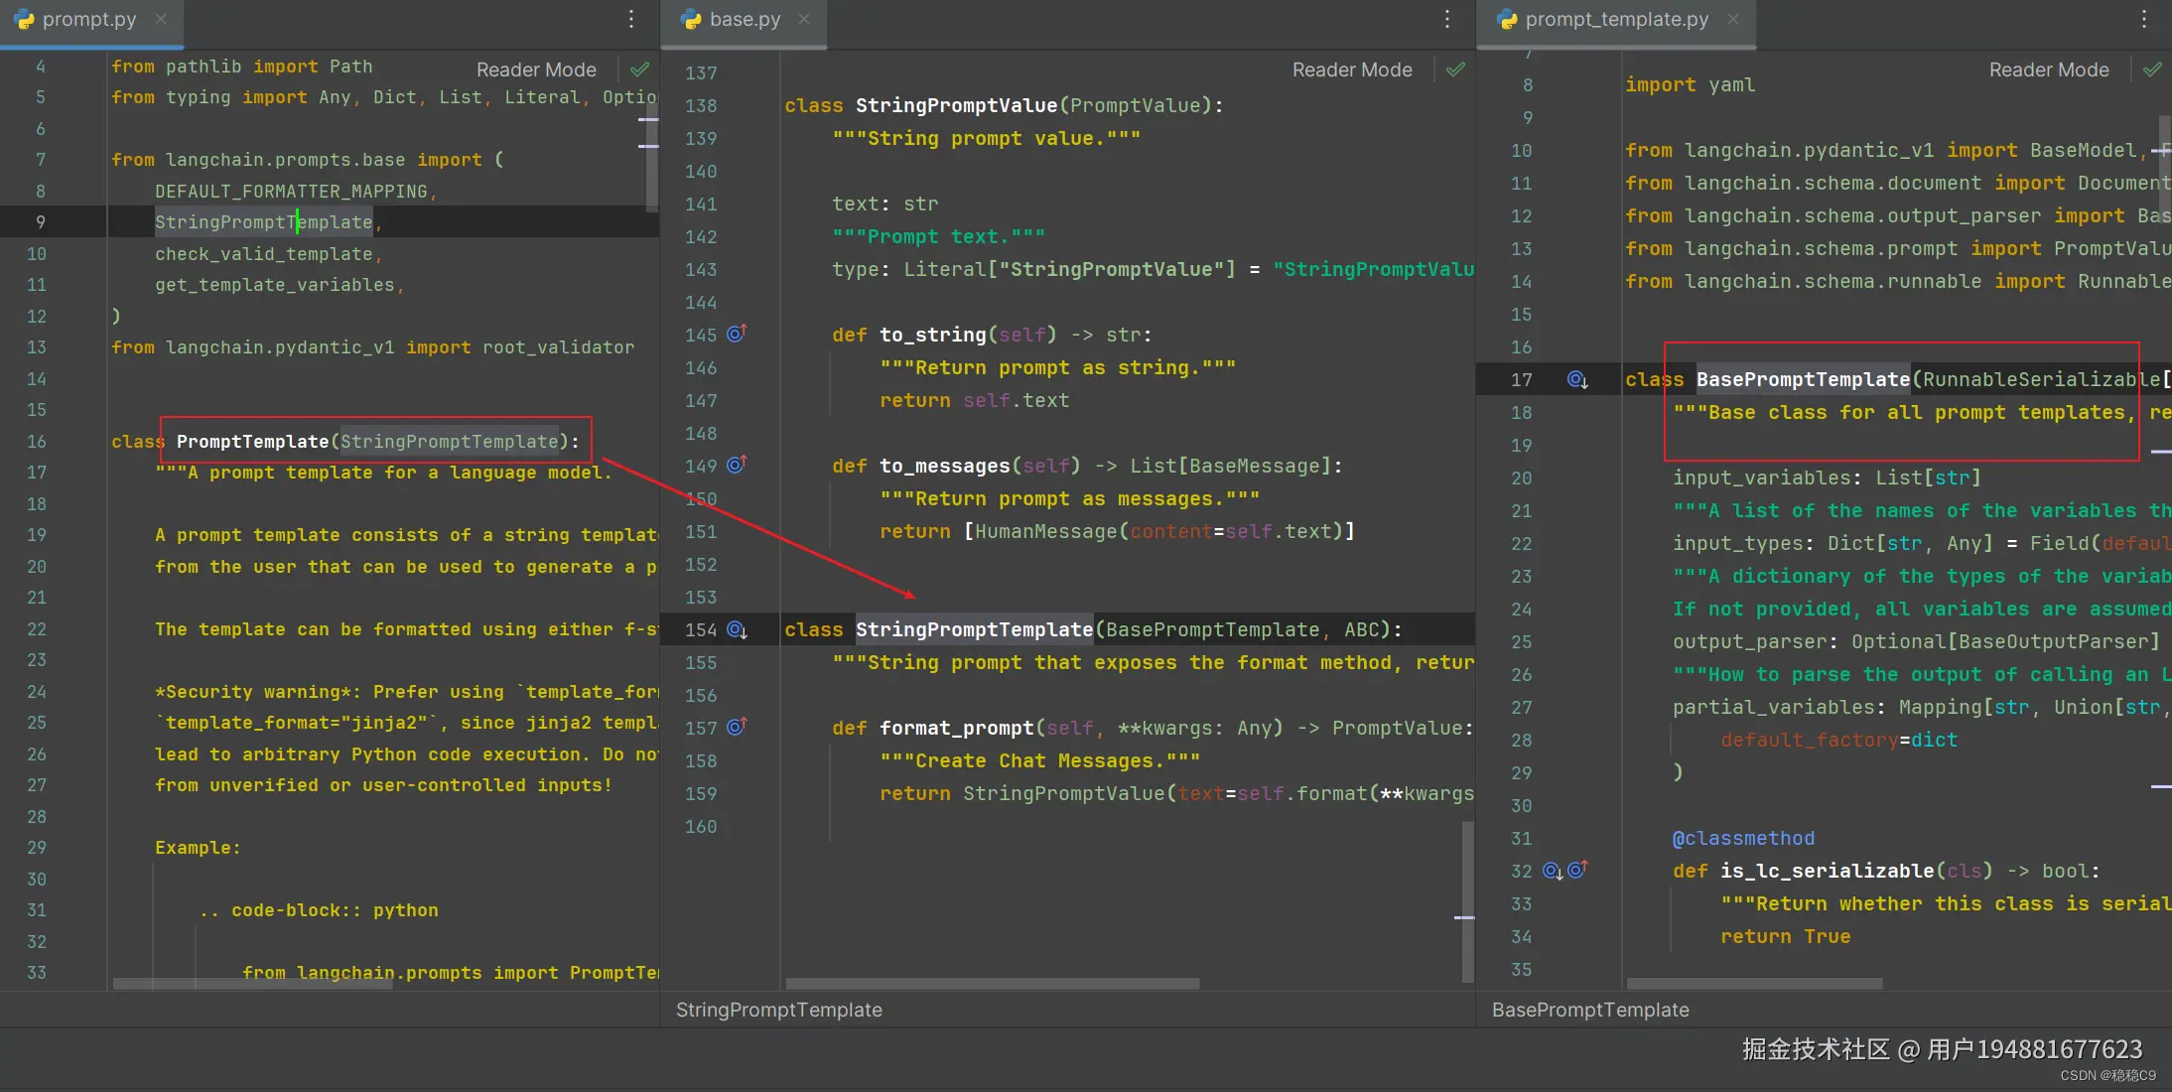
Task: Click override gutter icon on line 145
Action: coord(737,334)
